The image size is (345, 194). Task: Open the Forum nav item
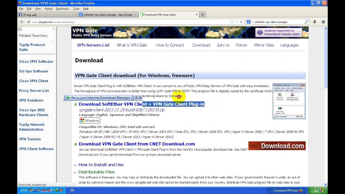click(x=241, y=45)
